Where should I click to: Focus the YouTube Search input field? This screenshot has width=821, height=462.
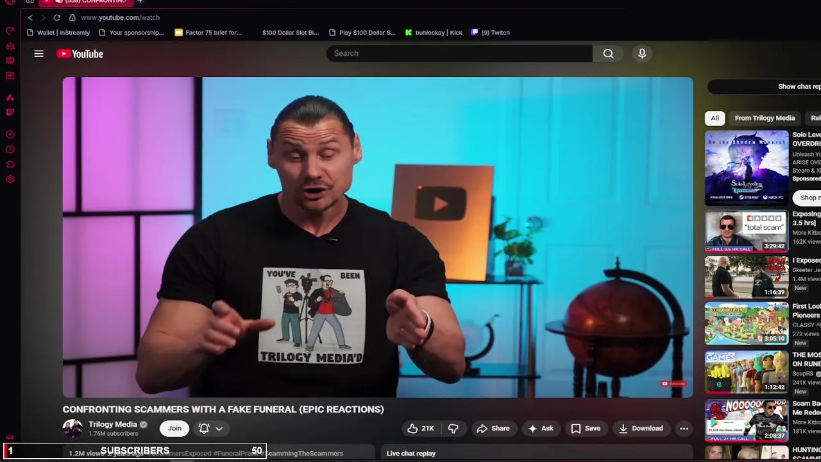click(459, 53)
